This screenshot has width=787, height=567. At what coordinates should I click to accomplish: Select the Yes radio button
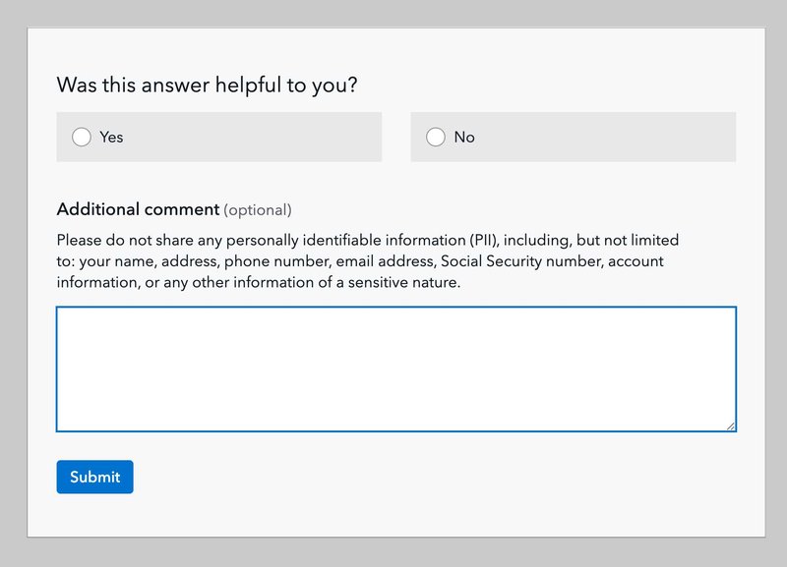click(x=82, y=138)
